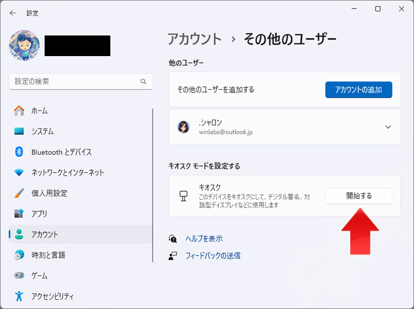Click the sidebar vertical scrollbar
Screen dimensions: 414x309
pos(153,185)
